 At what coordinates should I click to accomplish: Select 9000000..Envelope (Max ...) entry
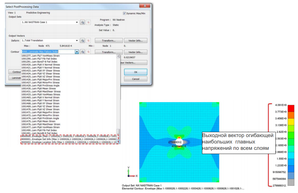click(69, 136)
